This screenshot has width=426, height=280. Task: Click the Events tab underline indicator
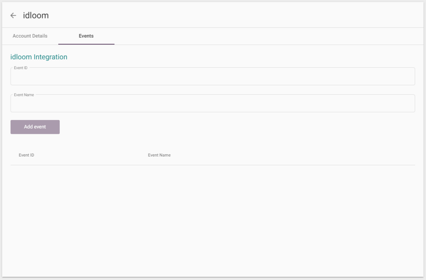pyautogui.click(x=86, y=43)
